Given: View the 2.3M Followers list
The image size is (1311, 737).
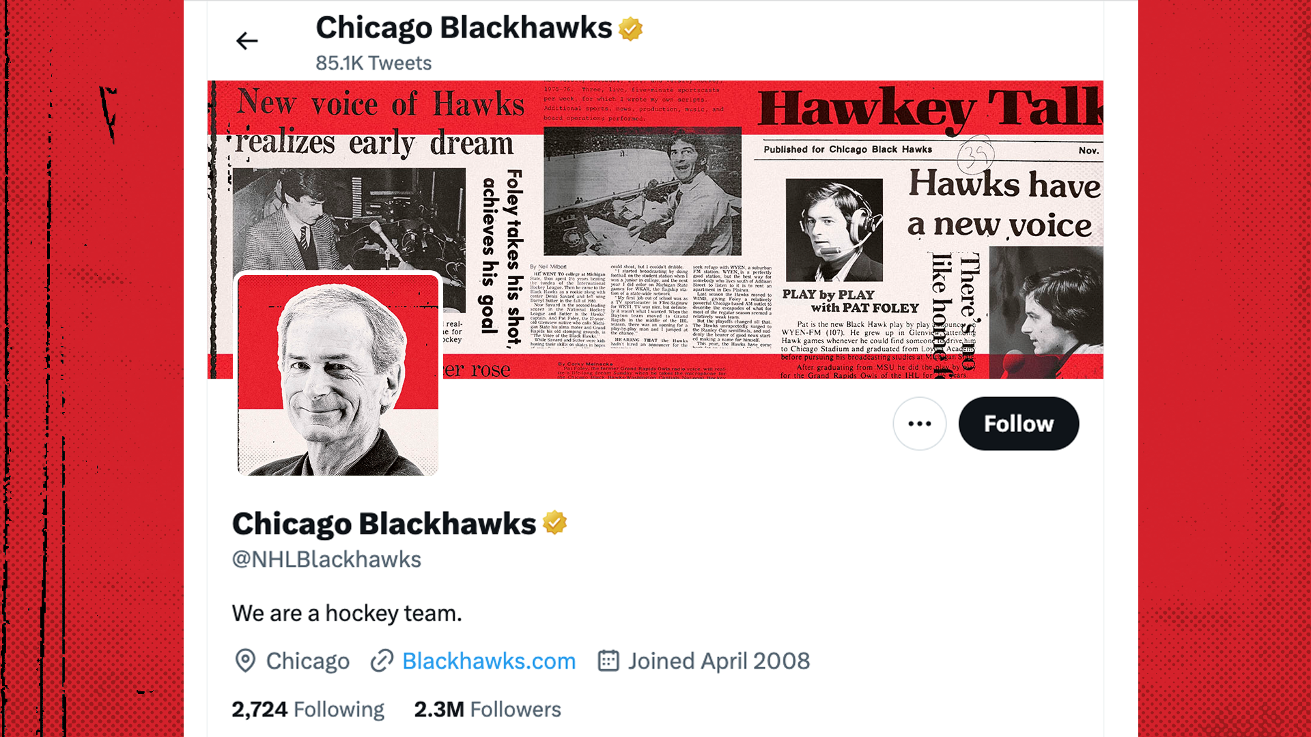Looking at the screenshot, I should (x=488, y=710).
